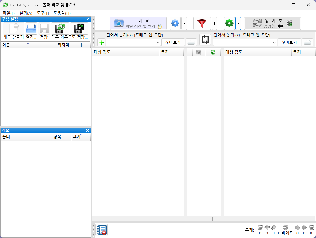Open synchronization settings green gear

pyautogui.click(x=229, y=24)
